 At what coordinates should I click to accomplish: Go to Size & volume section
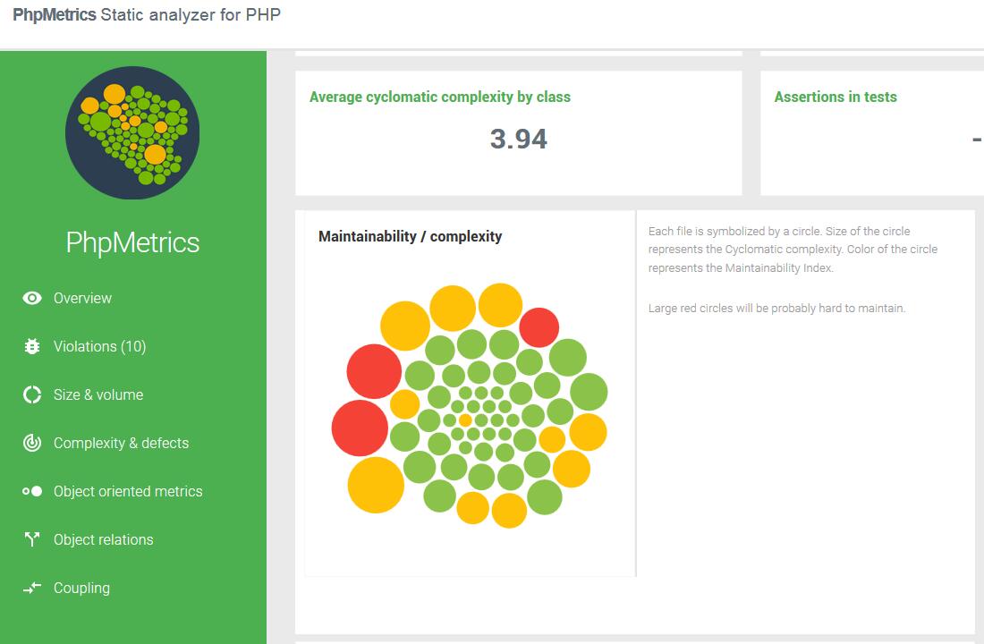click(x=98, y=394)
